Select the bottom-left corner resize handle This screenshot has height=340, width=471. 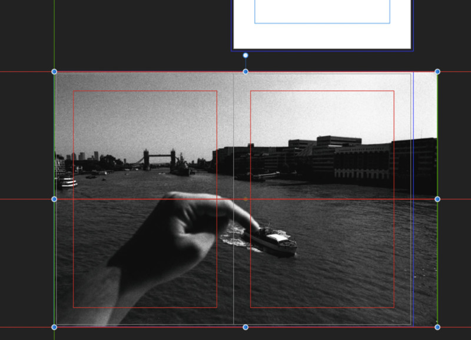click(x=54, y=327)
